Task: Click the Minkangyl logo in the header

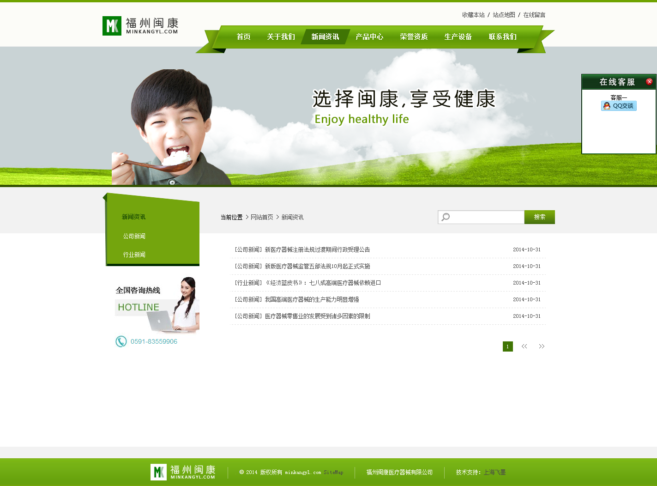Action: pos(140,26)
